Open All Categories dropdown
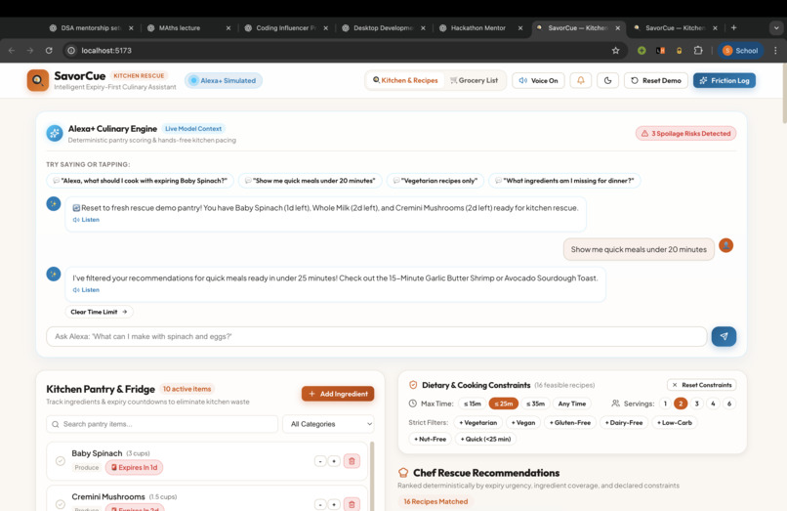The width and height of the screenshot is (787, 511). pyautogui.click(x=328, y=424)
